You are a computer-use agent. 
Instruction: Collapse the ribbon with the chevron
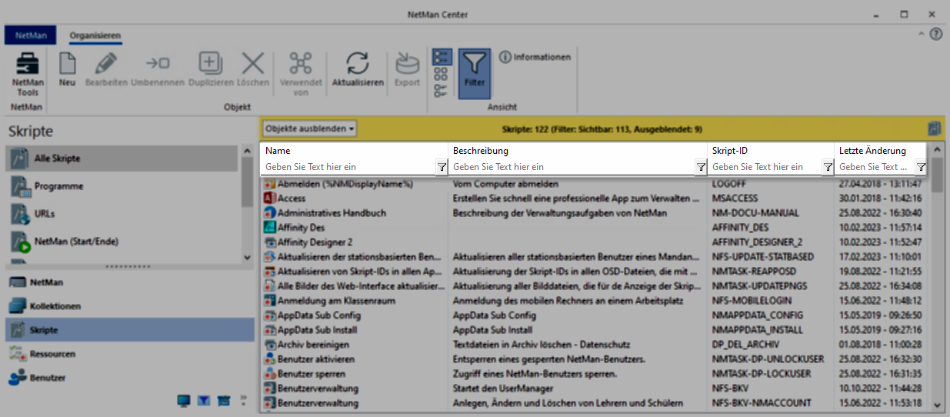pyautogui.click(x=922, y=34)
